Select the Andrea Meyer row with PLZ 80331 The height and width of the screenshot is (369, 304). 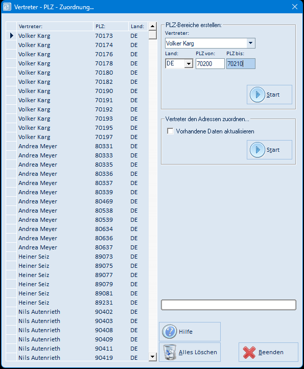tap(78, 146)
